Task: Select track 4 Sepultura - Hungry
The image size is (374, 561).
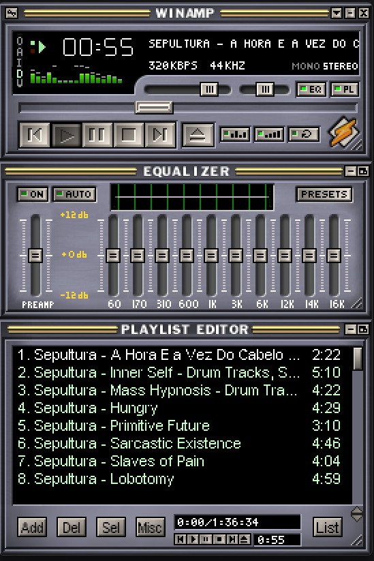Action: pos(183,408)
